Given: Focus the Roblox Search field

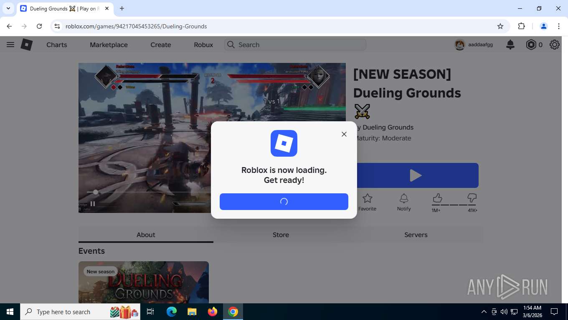Looking at the screenshot, I should [x=295, y=45].
